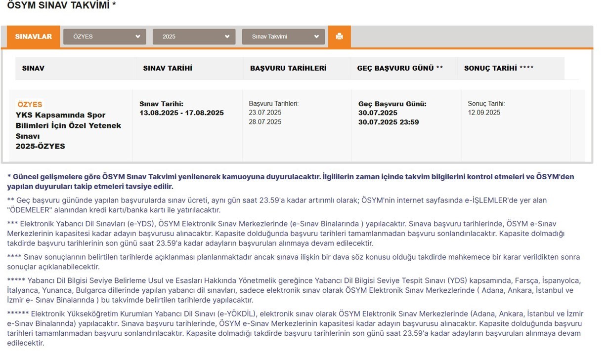608x354 pixels.
Task: Open the YKS Kapsamında Spor Bilimleri exam name
Action: pos(68,125)
